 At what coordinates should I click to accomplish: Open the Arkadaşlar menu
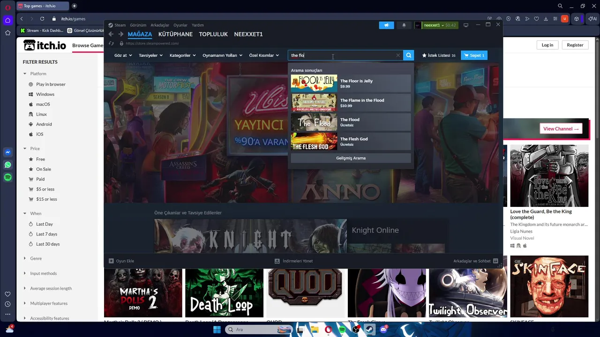tap(160, 25)
